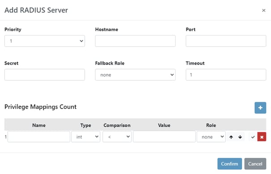The height and width of the screenshot is (174, 271).
Task: Cancel the RADIUS server dialog
Action: click(255, 164)
